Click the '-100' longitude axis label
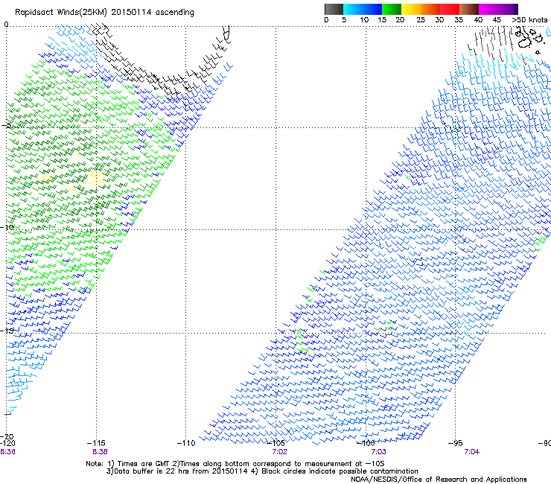This screenshot has width=551, height=484. pos(366,443)
